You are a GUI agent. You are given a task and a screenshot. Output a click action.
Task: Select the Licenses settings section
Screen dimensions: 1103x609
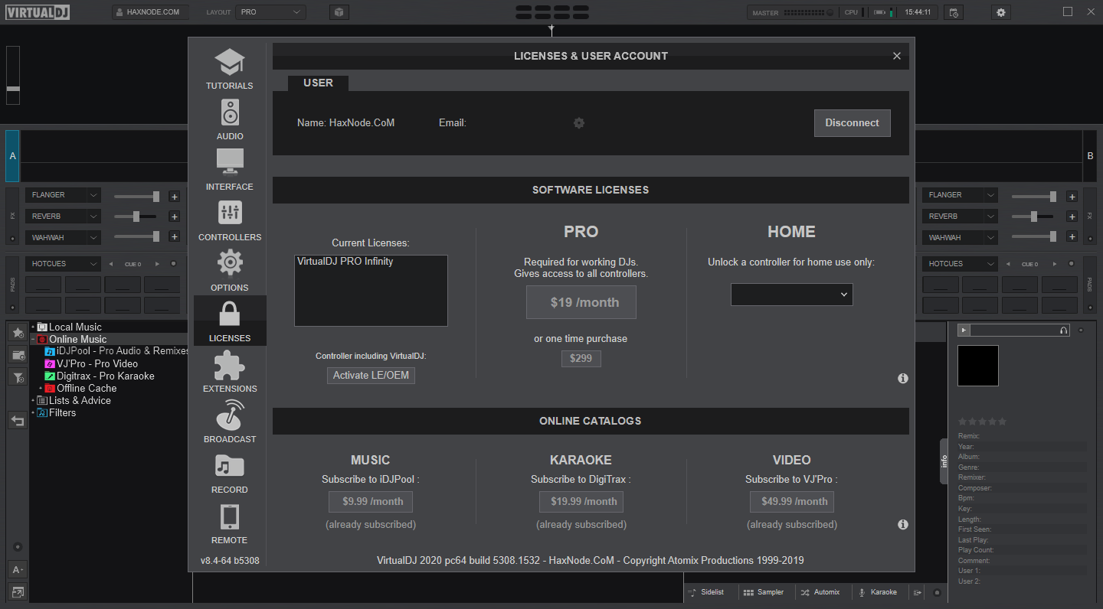(229, 321)
